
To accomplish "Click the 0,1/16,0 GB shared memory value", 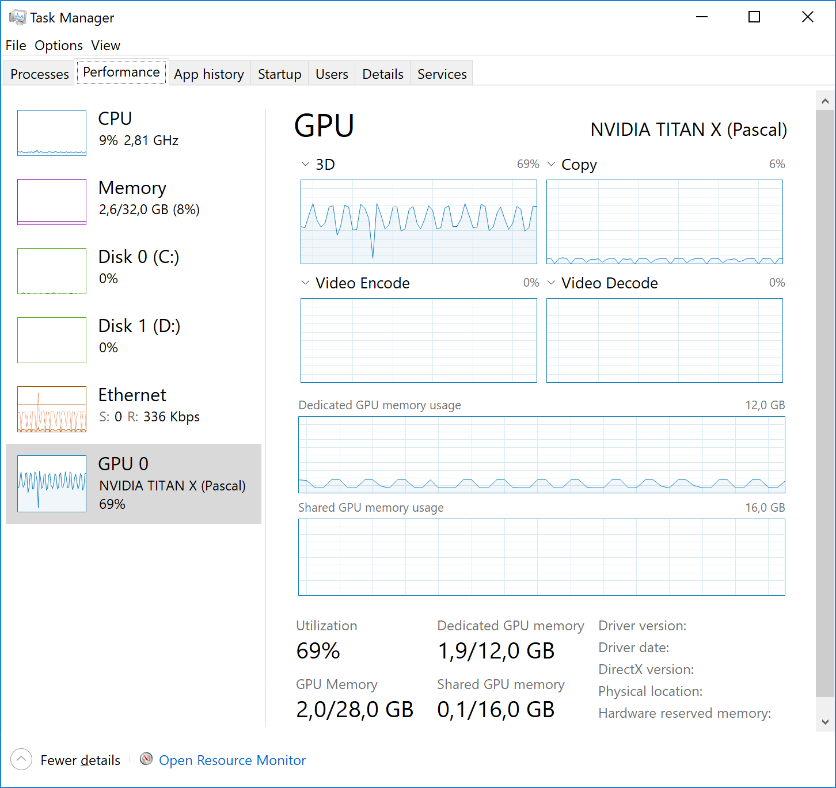I will pos(496,710).
